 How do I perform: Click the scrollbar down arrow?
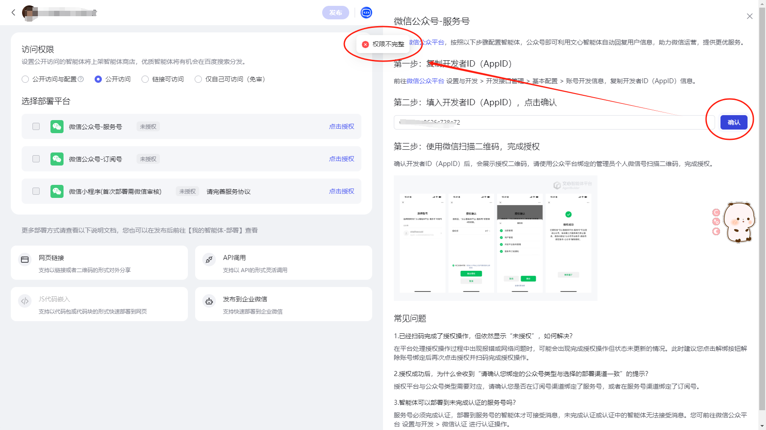click(x=762, y=426)
